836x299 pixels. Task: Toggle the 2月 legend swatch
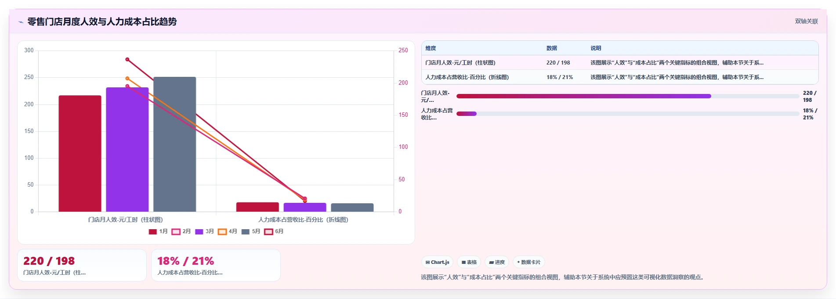[176, 231]
